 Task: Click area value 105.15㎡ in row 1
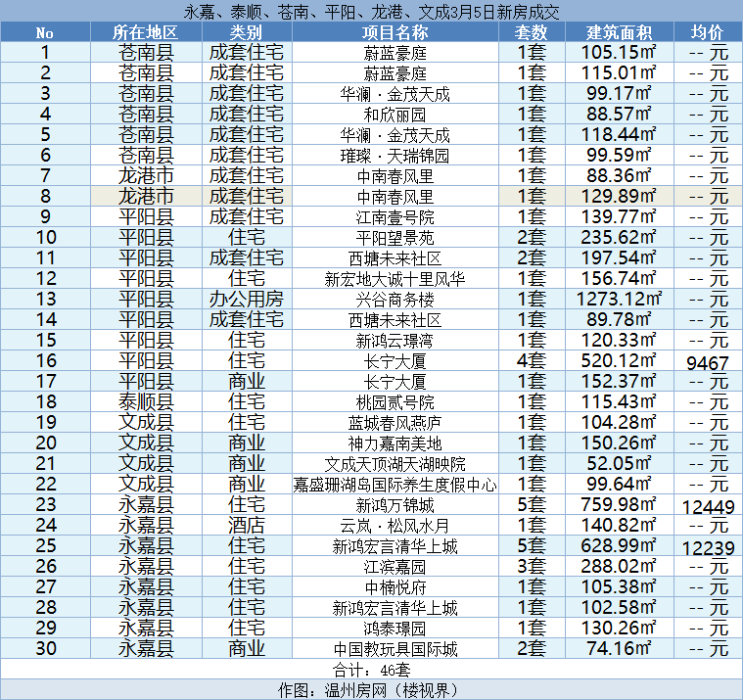(619, 52)
